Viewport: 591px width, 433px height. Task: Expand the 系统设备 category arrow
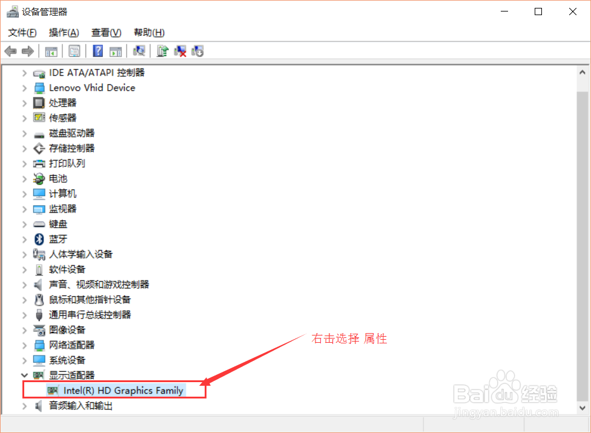(x=24, y=360)
